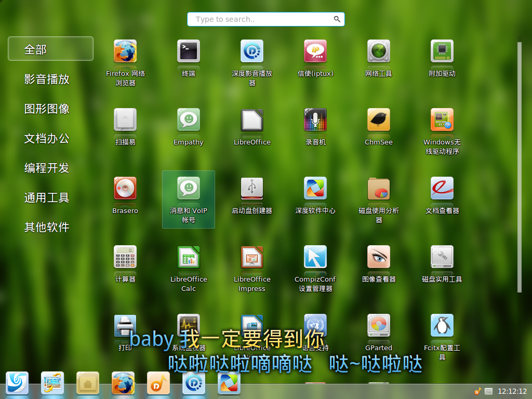Viewport: 532px width, 399px height.
Task: Launch the 计算器 calculator
Action: click(125, 257)
